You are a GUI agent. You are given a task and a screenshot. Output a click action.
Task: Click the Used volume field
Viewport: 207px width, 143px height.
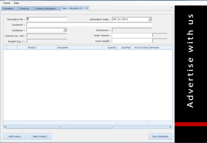point(132,35)
